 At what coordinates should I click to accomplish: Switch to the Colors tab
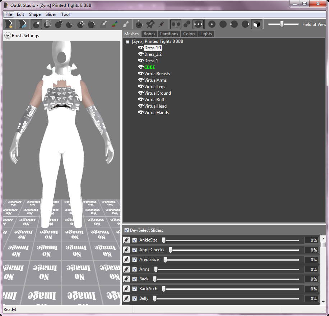tap(189, 34)
